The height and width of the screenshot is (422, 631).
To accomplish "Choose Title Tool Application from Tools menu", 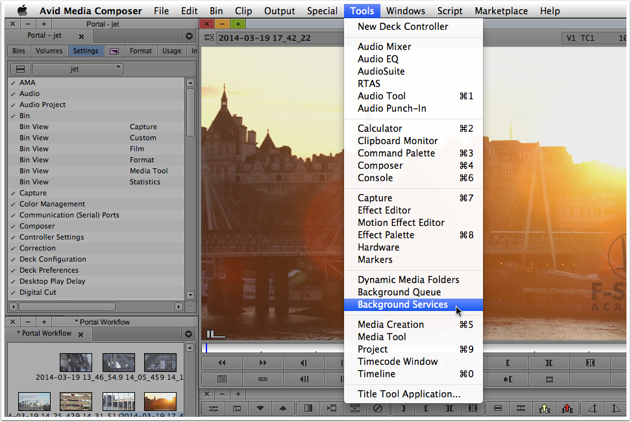I will pos(414,394).
